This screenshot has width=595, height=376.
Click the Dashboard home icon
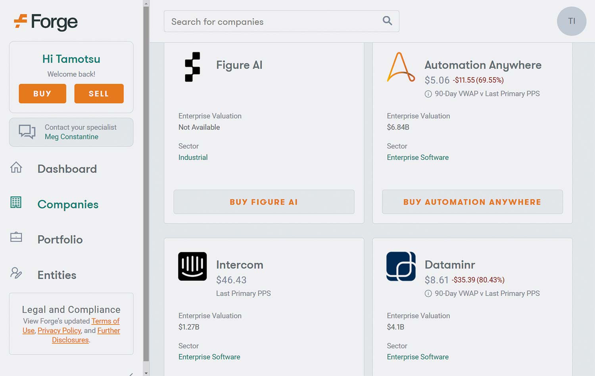coord(16,167)
